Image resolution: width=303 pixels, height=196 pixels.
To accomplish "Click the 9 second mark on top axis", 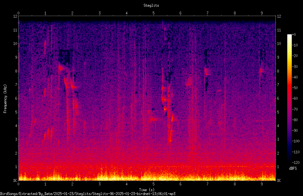I will click(x=262, y=13).
